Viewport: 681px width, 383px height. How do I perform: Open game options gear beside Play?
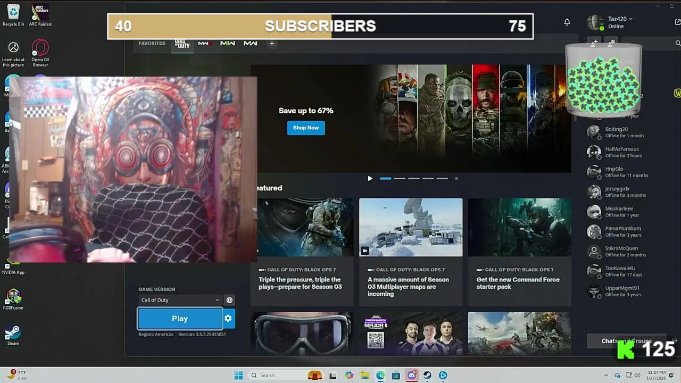pyautogui.click(x=228, y=319)
